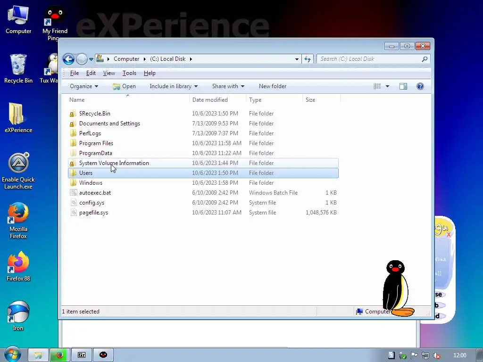The image size is (483, 362).
Task: Open the Firefox 88 desktop shortcut
Action: point(18,267)
